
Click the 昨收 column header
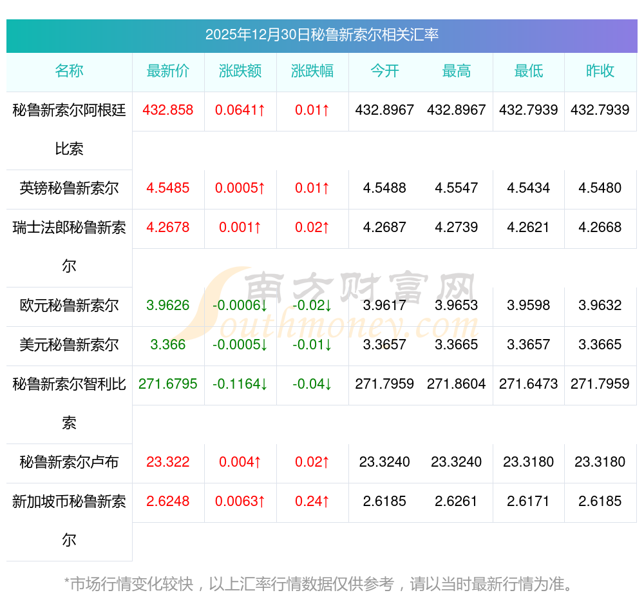coord(600,71)
